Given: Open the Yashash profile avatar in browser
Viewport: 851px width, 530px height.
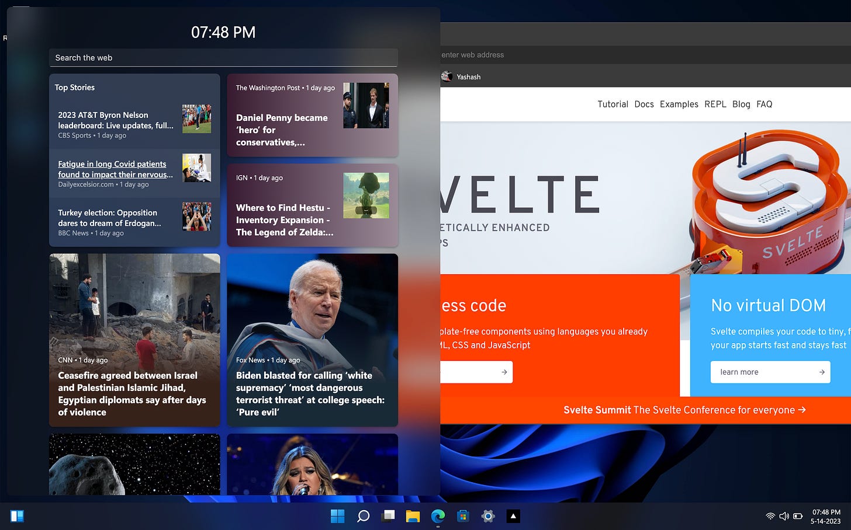Looking at the screenshot, I should pyautogui.click(x=447, y=76).
